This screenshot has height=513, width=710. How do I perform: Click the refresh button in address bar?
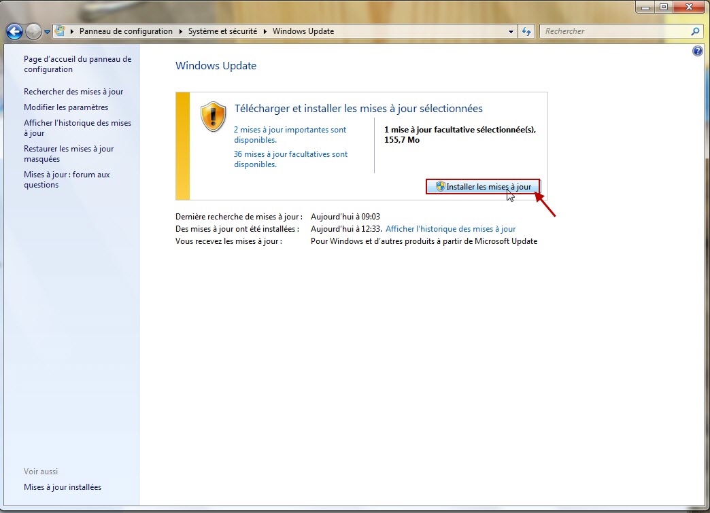(526, 31)
